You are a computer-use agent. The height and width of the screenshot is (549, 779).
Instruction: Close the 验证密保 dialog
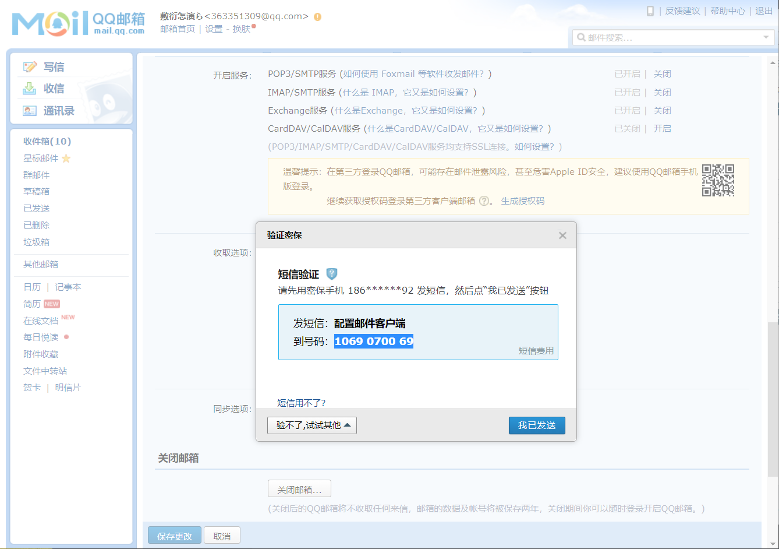(562, 235)
